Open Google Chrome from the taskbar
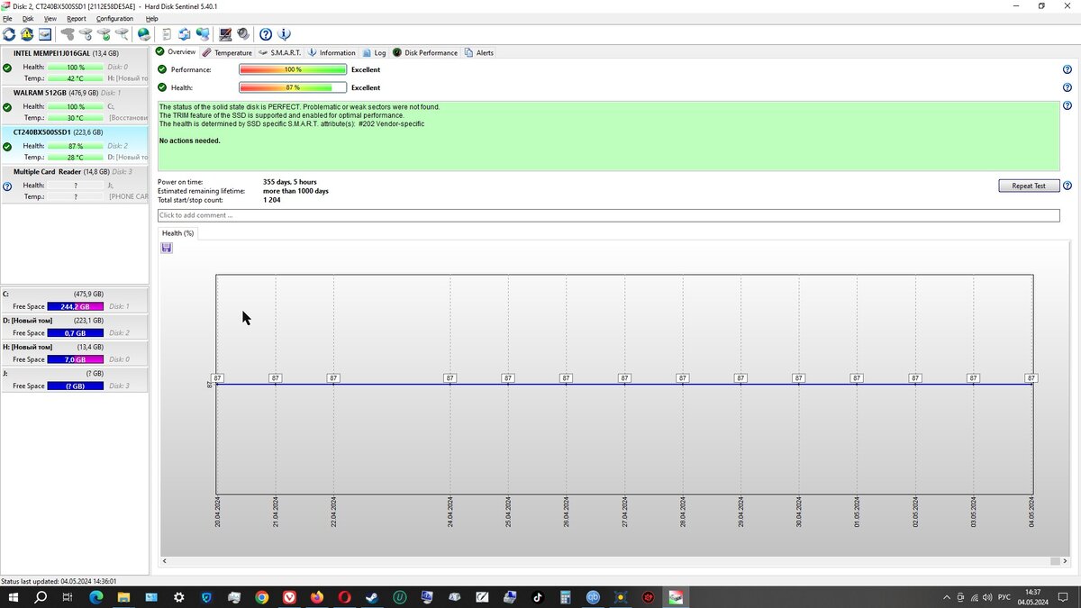This screenshot has width=1081, height=608. point(261,597)
